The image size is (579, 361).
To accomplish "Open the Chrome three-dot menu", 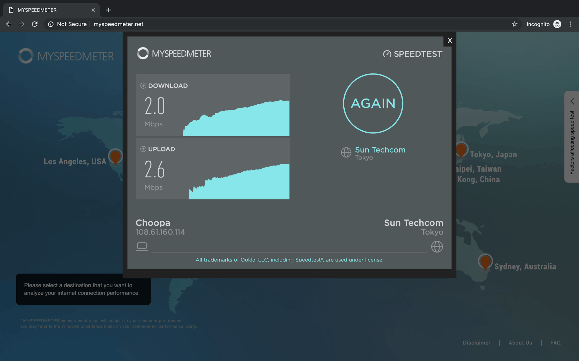I will (x=570, y=24).
